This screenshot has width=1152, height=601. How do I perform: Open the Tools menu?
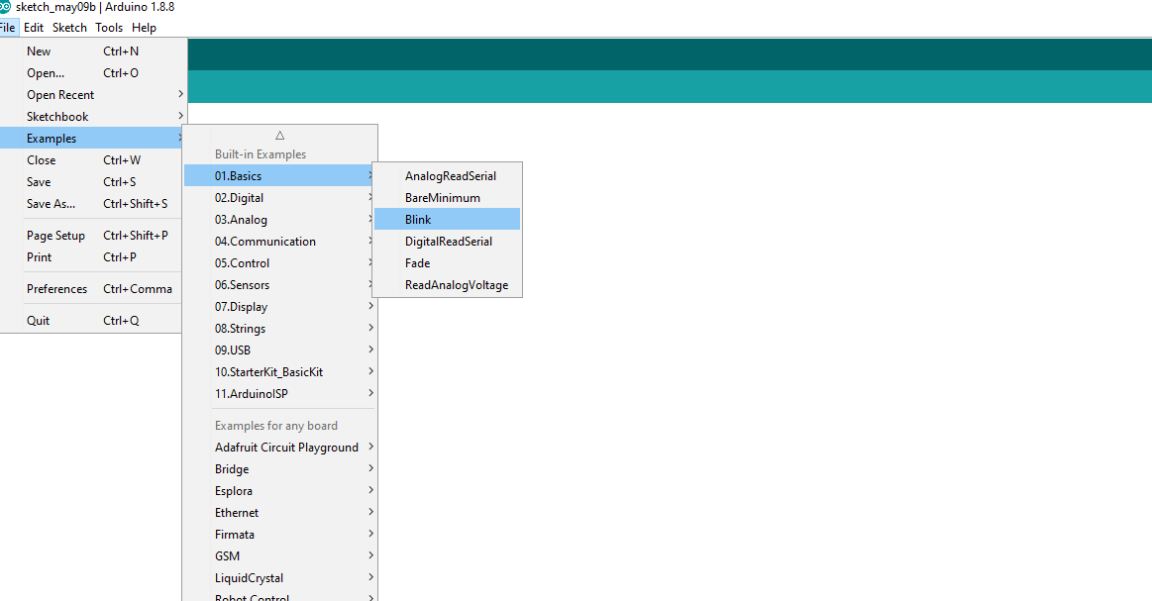[109, 27]
